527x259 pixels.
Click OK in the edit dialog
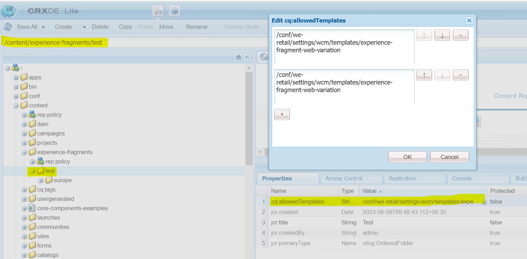click(408, 157)
